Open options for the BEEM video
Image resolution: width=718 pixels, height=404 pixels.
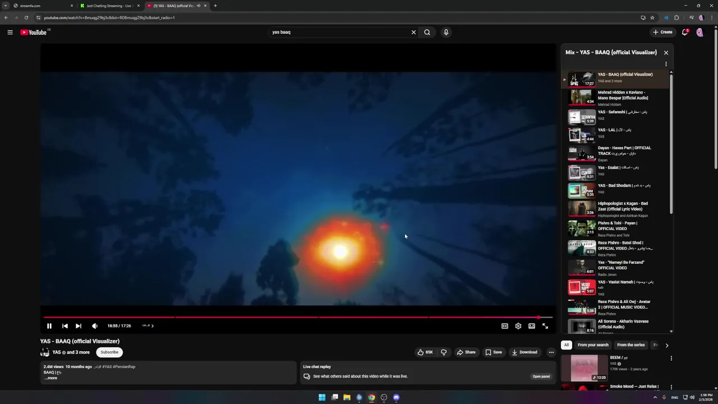(671, 358)
